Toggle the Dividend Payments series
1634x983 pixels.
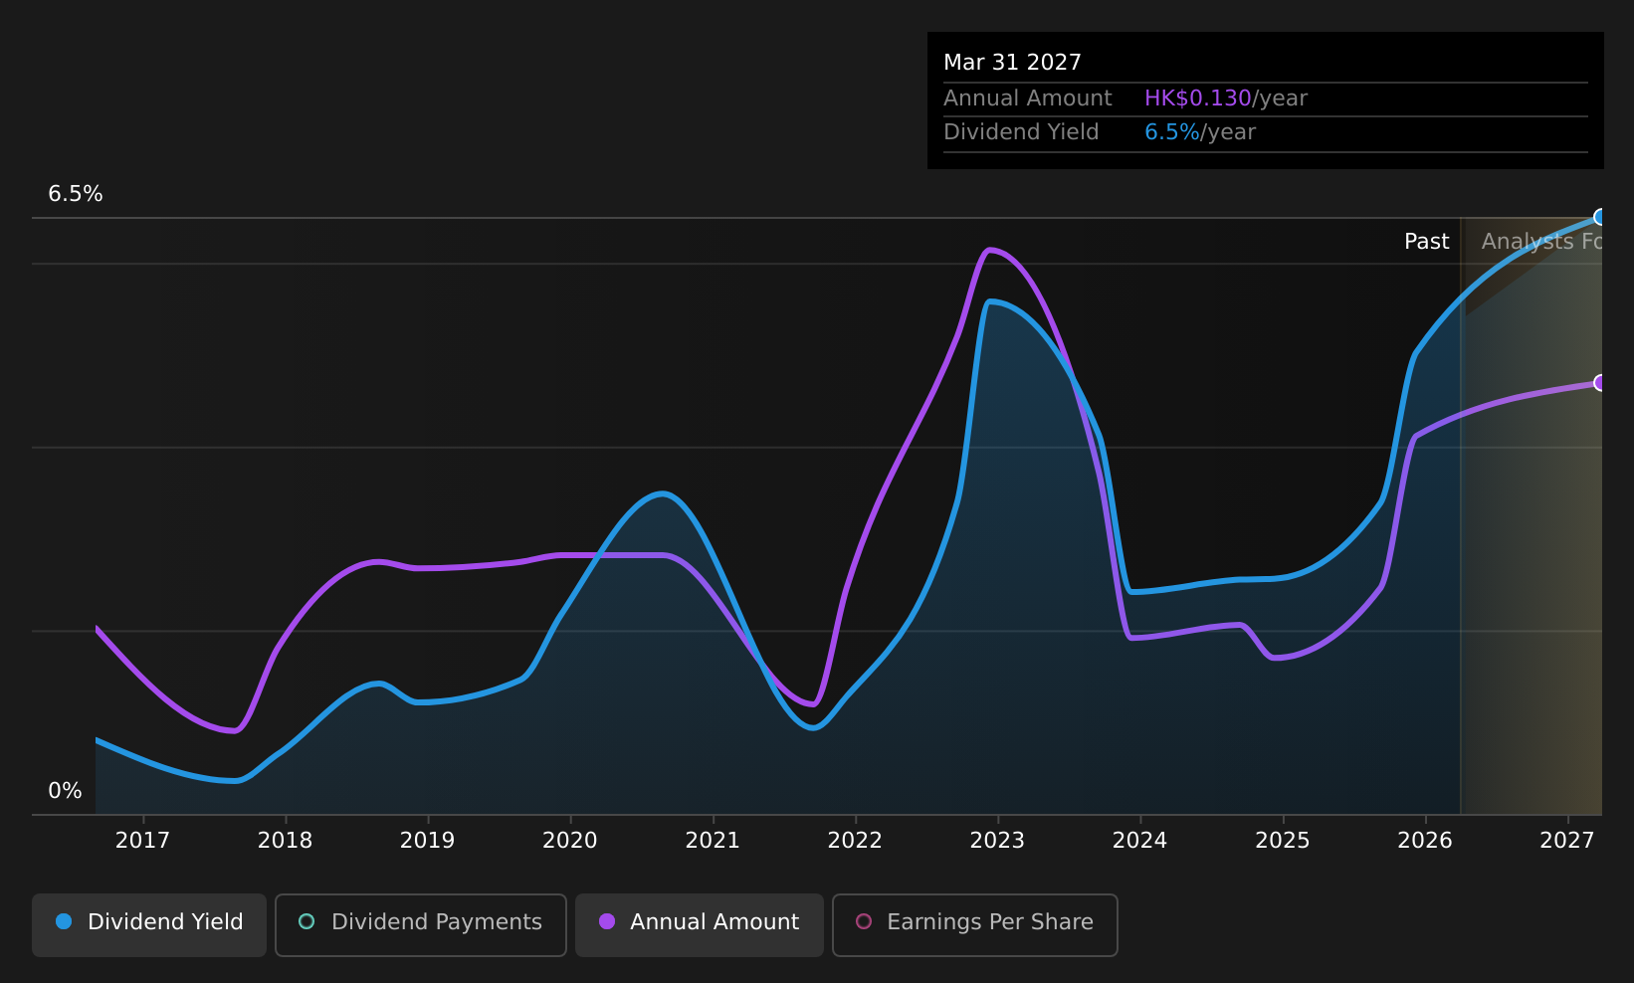(421, 925)
